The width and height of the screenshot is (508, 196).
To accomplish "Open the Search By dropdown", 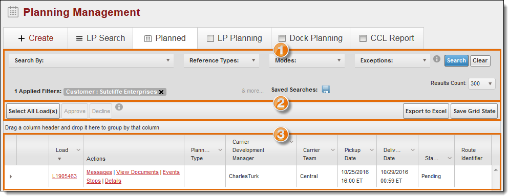I will (91, 60).
